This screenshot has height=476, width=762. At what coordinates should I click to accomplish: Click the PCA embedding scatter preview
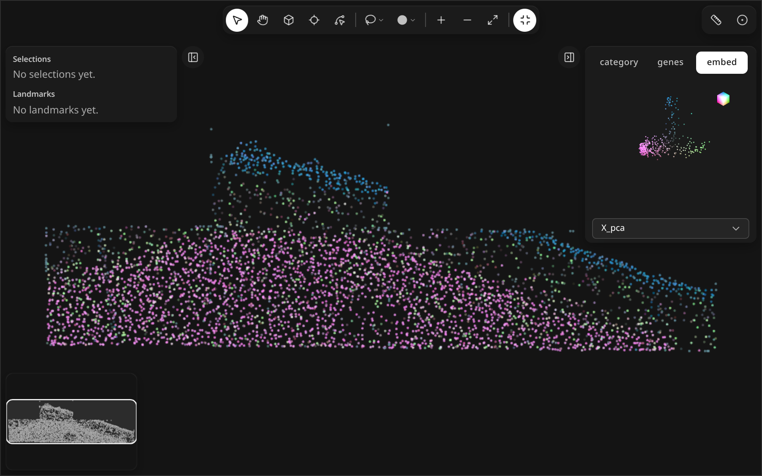(673, 128)
